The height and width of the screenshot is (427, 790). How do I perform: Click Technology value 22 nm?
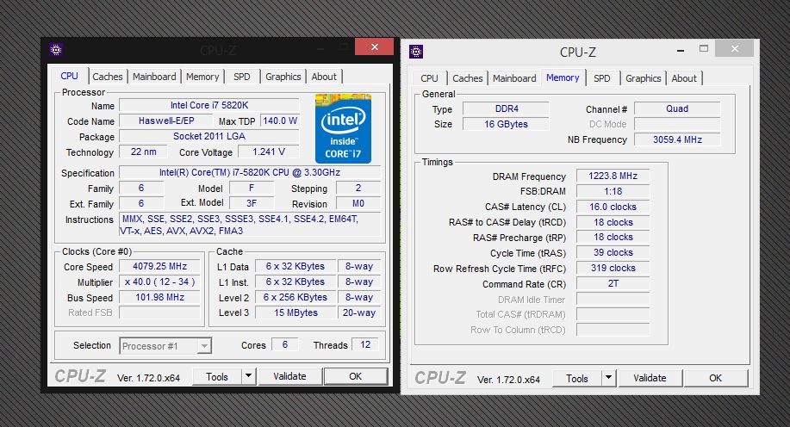click(144, 152)
